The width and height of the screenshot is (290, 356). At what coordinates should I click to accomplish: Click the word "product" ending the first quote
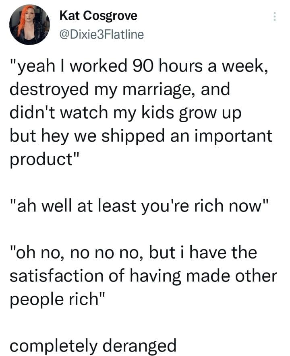pos(43,156)
